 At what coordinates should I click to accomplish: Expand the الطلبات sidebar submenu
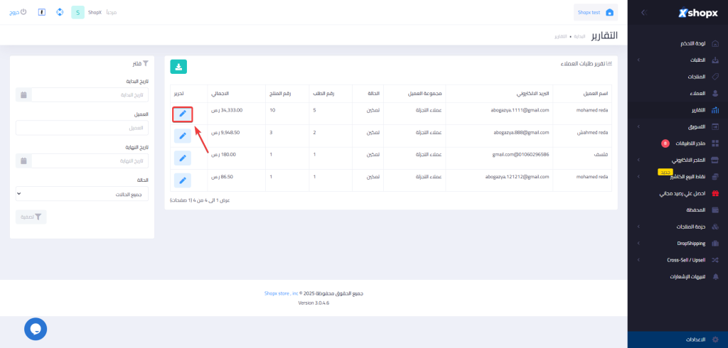pos(638,60)
